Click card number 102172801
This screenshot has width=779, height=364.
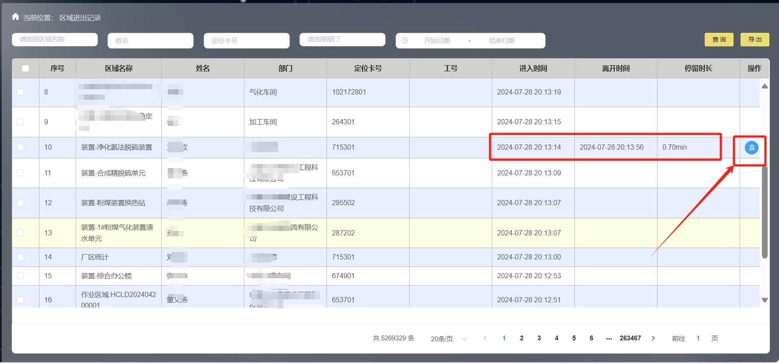(349, 92)
